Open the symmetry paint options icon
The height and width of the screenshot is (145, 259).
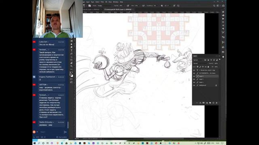178,6
